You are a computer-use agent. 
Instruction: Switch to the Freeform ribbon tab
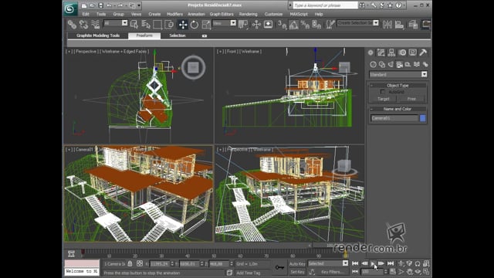(x=144, y=36)
